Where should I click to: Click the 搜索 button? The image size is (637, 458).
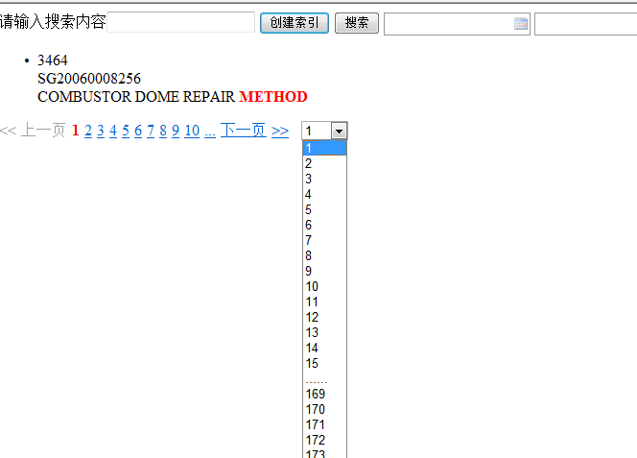pos(357,23)
